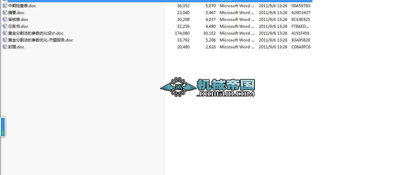Click the size value 32,256
The image size is (416, 175).
coord(183,26)
